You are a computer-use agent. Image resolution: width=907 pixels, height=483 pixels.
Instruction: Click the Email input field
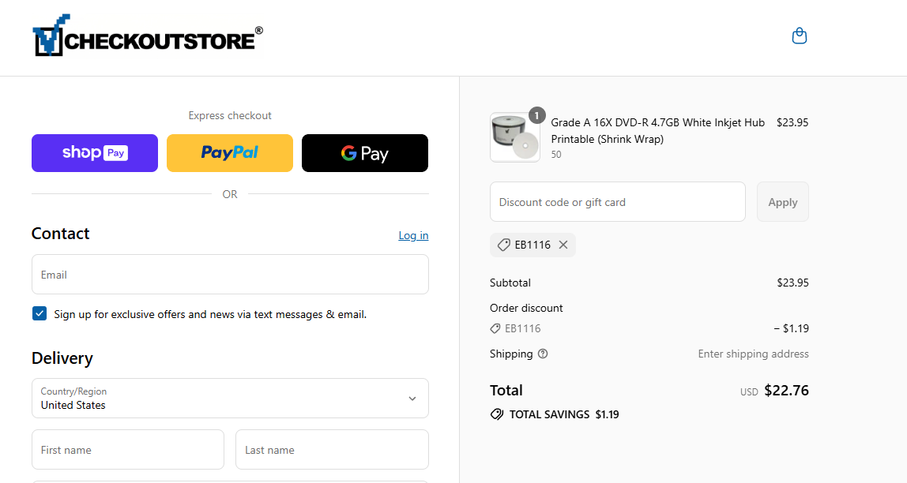coord(230,274)
